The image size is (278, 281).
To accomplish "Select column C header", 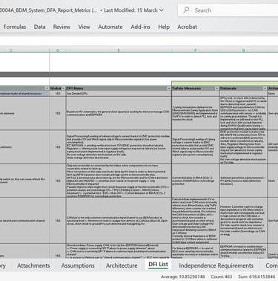I will 11,50.
